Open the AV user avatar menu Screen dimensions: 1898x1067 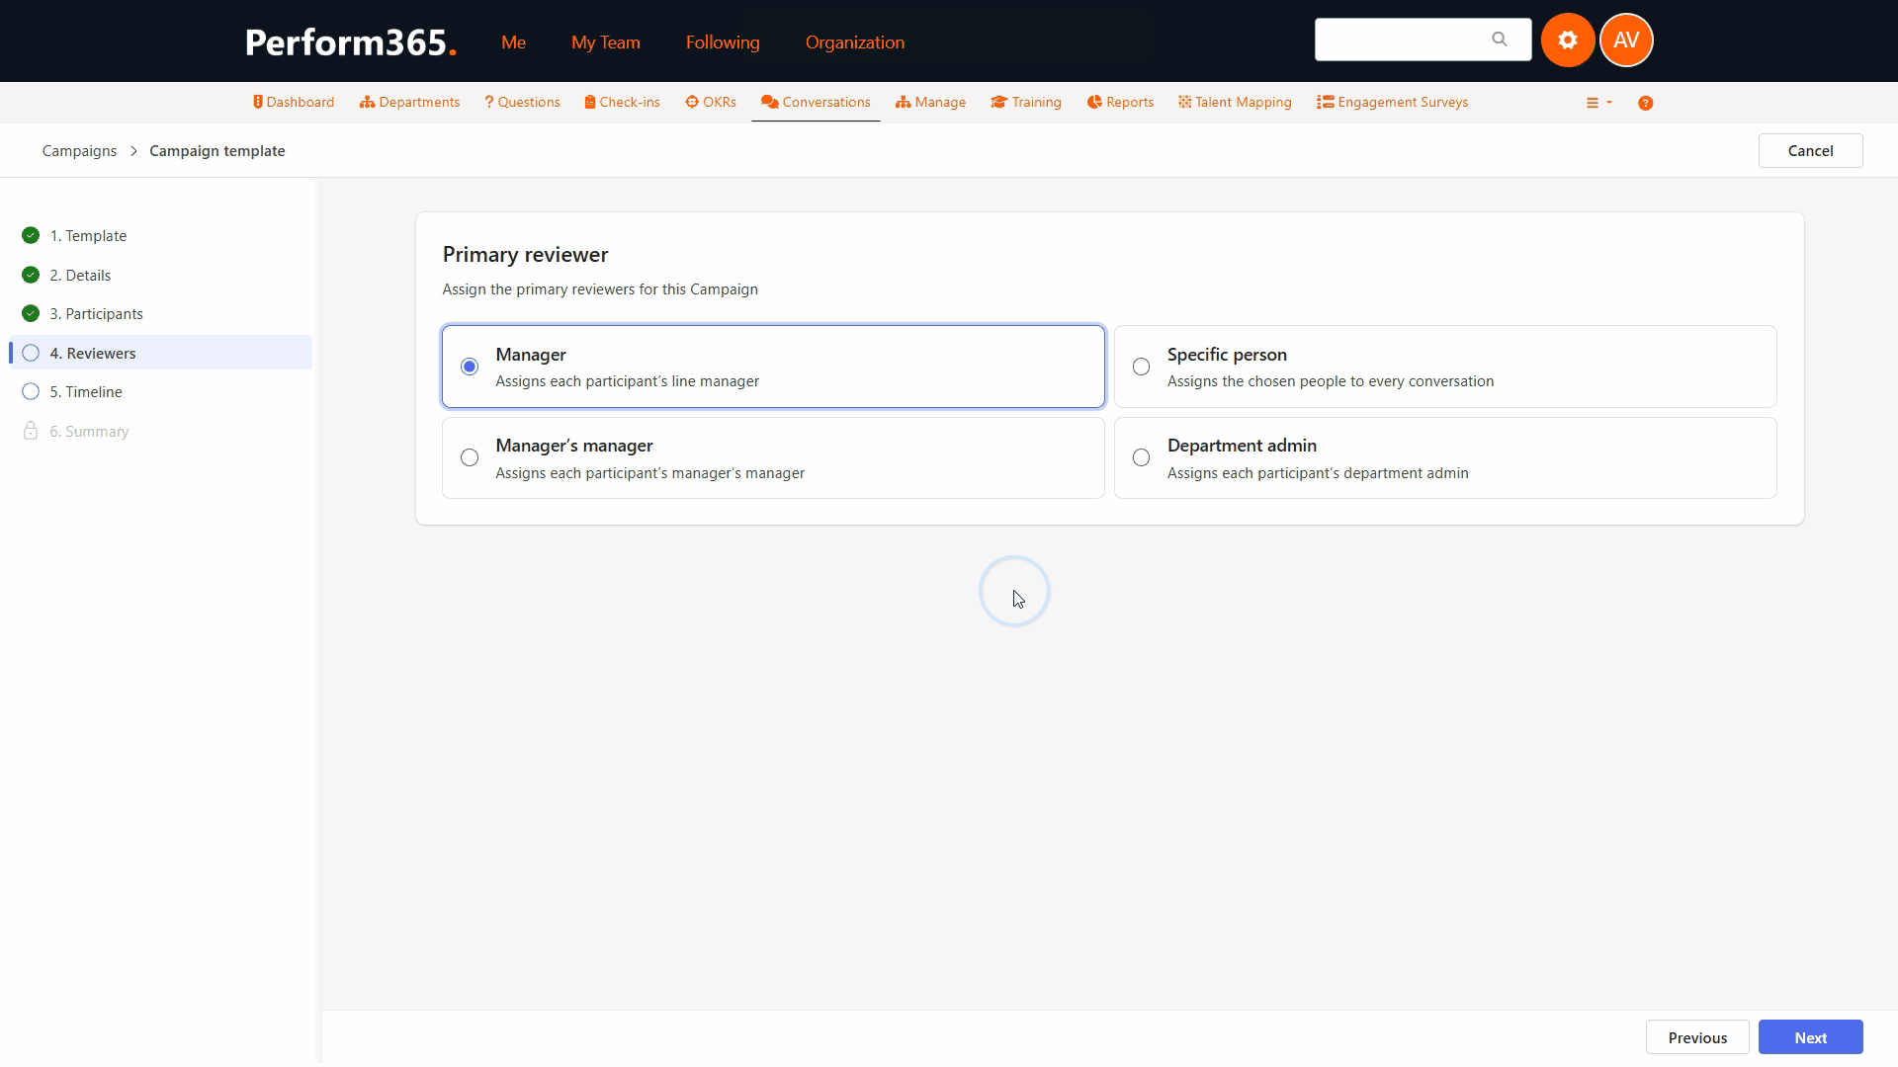click(x=1626, y=41)
